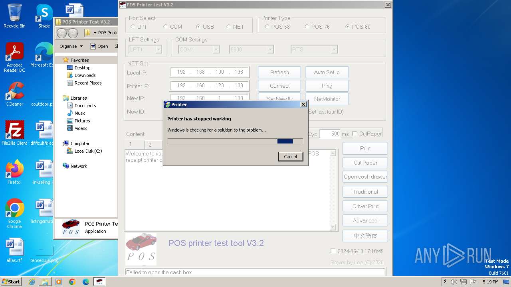The image size is (511, 287).
Task: Click the content area scrollbar down arrow
Action: [333, 227]
